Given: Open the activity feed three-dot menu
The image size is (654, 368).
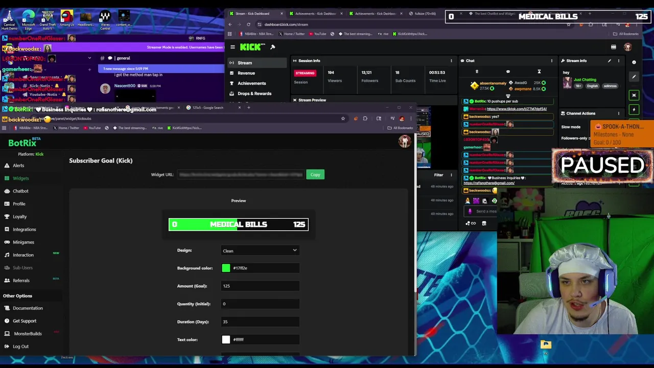Looking at the screenshot, I should pyautogui.click(x=451, y=175).
